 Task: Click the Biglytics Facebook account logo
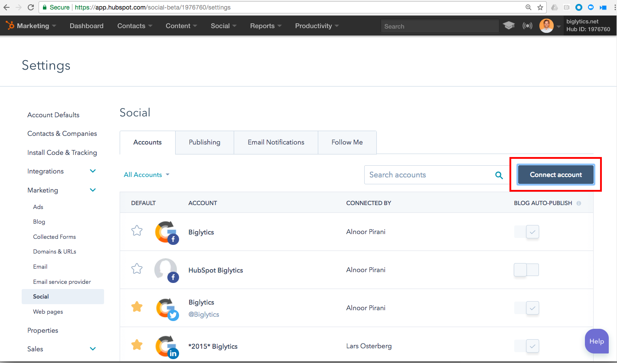pyautogui.click(x=166, y=232)
